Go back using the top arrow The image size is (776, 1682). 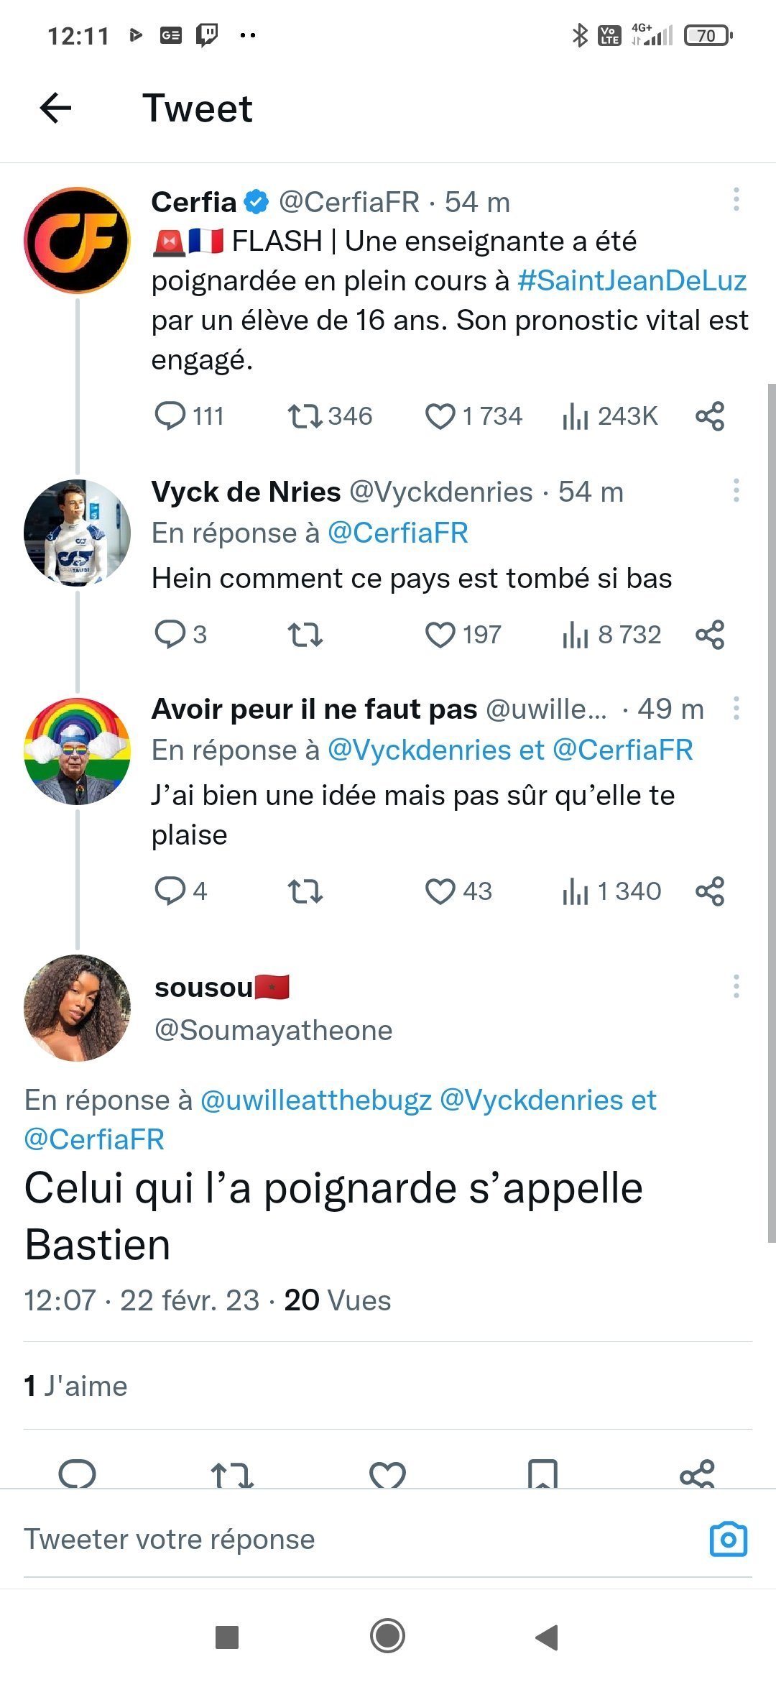point(55,109)
